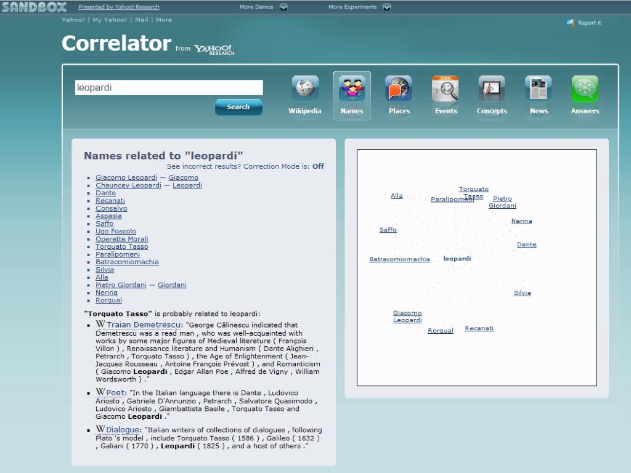
Task: Open the Giacomo alias link
Action: pos(183,177)
